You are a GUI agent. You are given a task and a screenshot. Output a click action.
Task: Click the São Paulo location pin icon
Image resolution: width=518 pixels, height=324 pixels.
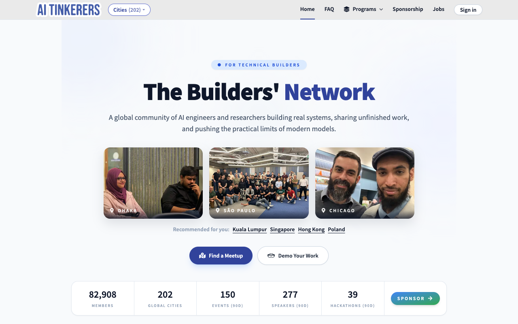218,211
